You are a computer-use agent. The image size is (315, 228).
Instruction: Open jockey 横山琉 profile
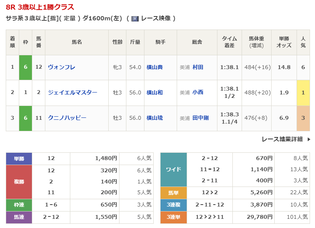[x=154, y=118]
